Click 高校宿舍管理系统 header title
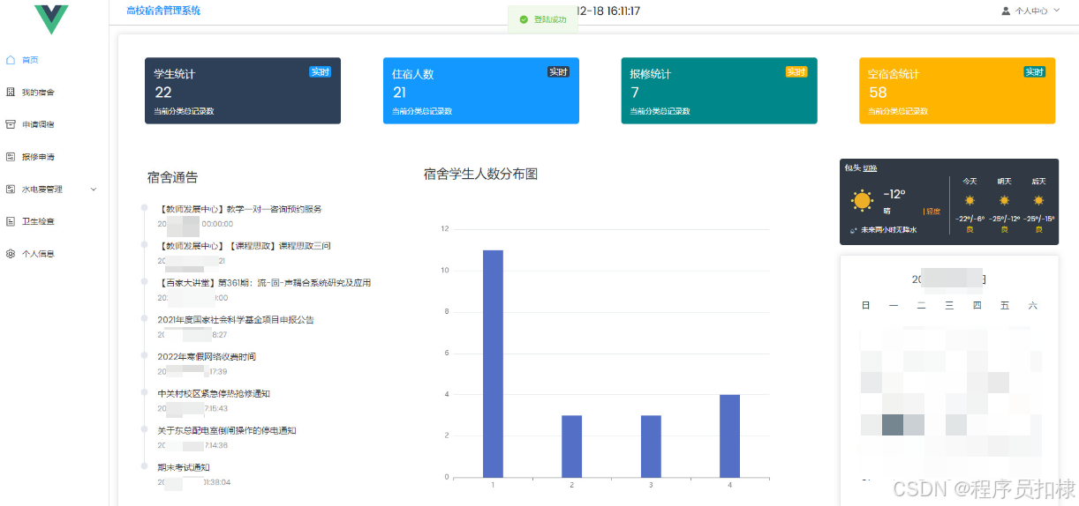Viewport: 1079px width, 506px height. point(163,11)
